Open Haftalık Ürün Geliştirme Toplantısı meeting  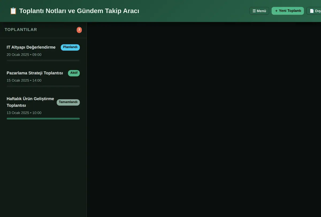pos(43,108)
